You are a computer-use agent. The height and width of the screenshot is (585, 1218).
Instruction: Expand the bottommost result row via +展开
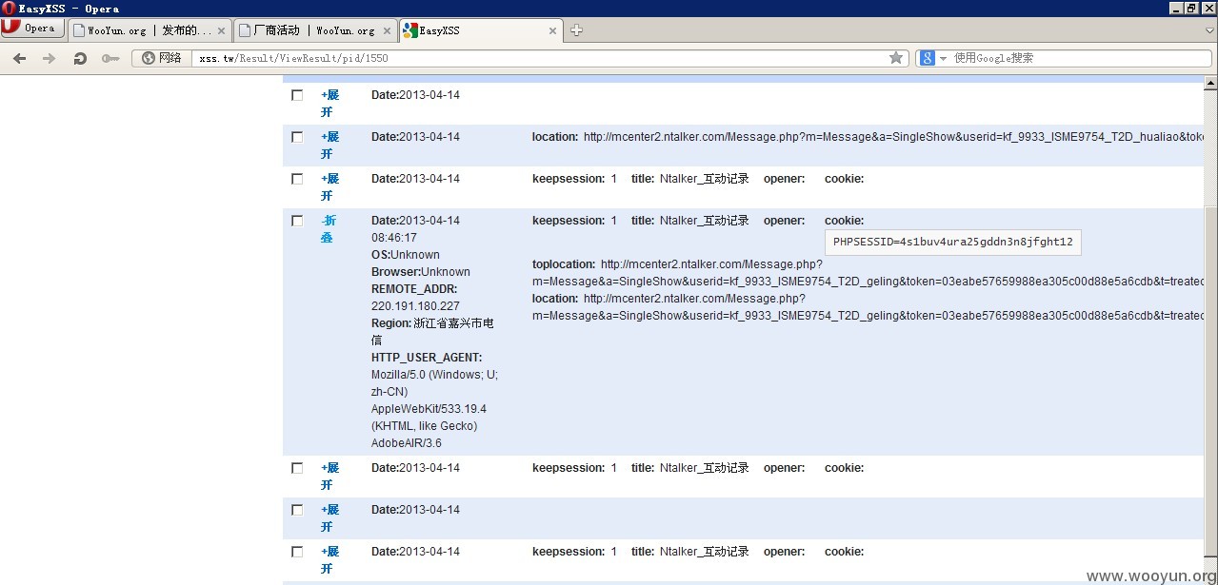point(329,560)
